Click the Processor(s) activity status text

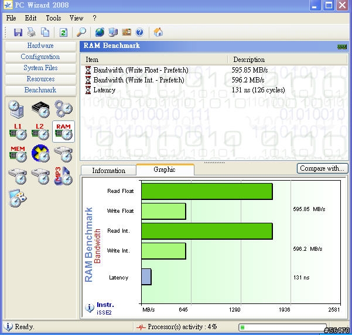[x=182, y=327]
